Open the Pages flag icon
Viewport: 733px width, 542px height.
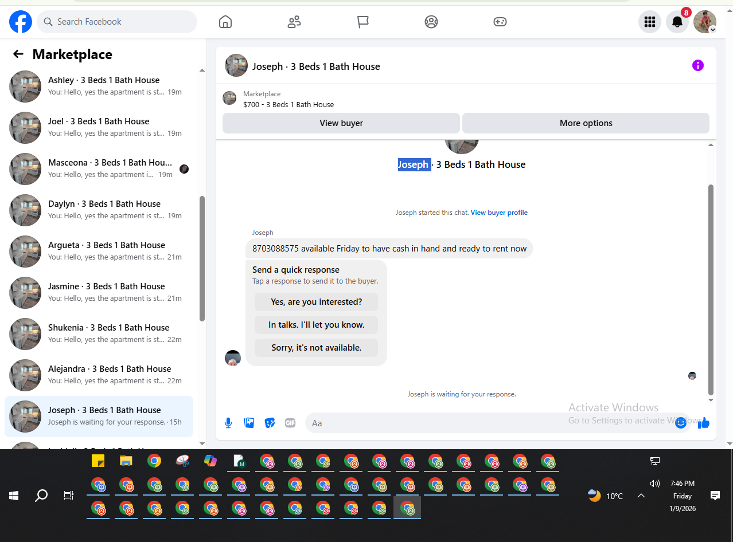pyautogui.click(x=362, y=22)
